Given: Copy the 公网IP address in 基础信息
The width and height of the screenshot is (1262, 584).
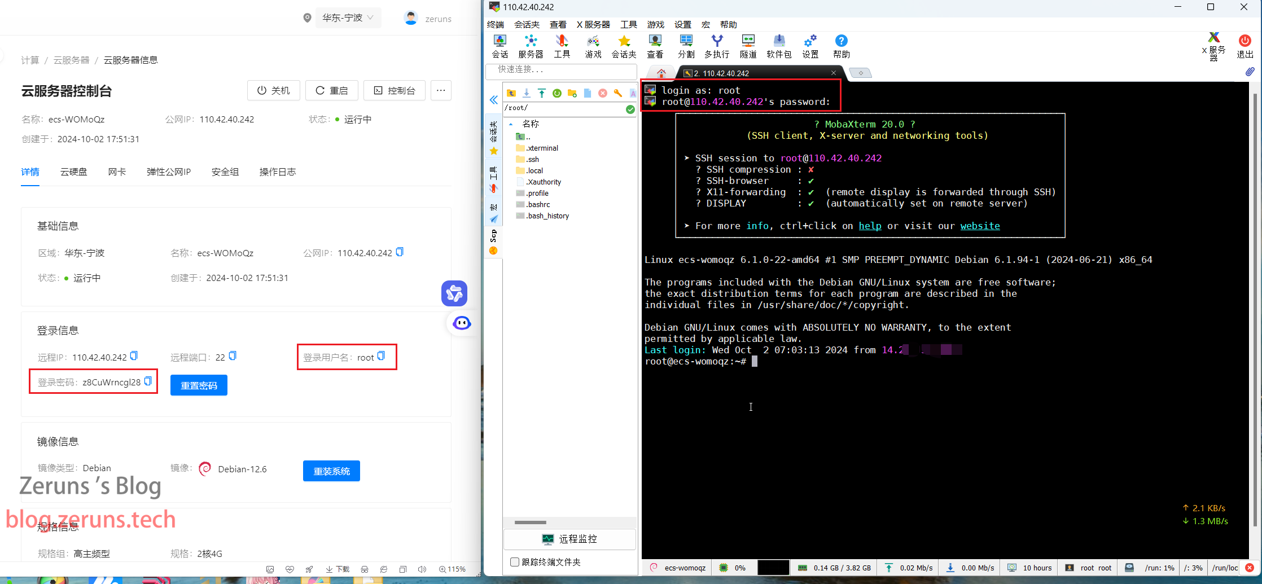Looking at the screenshot, I should click(400, 252).
